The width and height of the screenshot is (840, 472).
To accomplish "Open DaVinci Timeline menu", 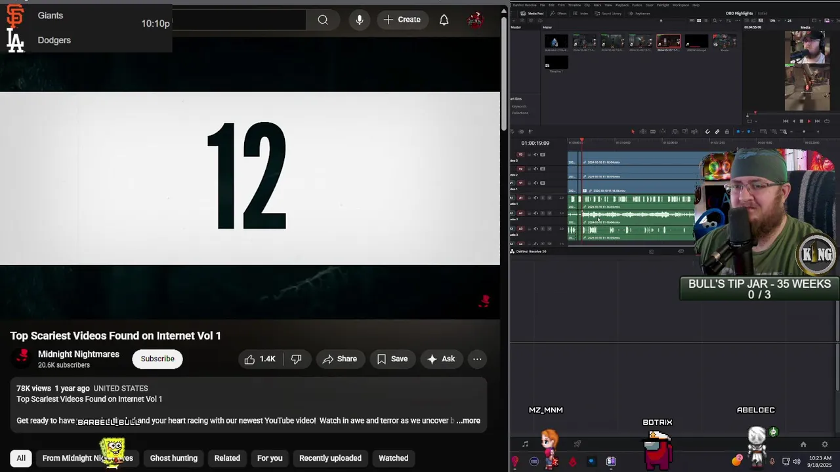I will [574, 5].
